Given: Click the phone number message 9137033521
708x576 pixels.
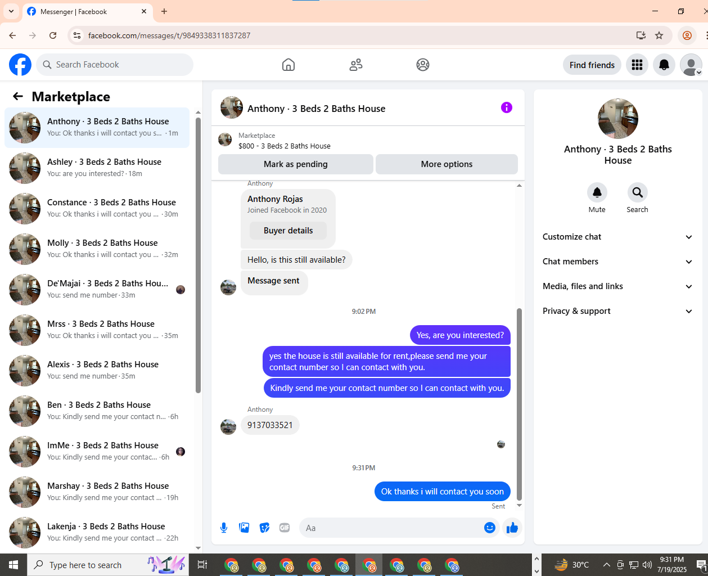Looking at the screenshot, I should (x=270, y=425).
